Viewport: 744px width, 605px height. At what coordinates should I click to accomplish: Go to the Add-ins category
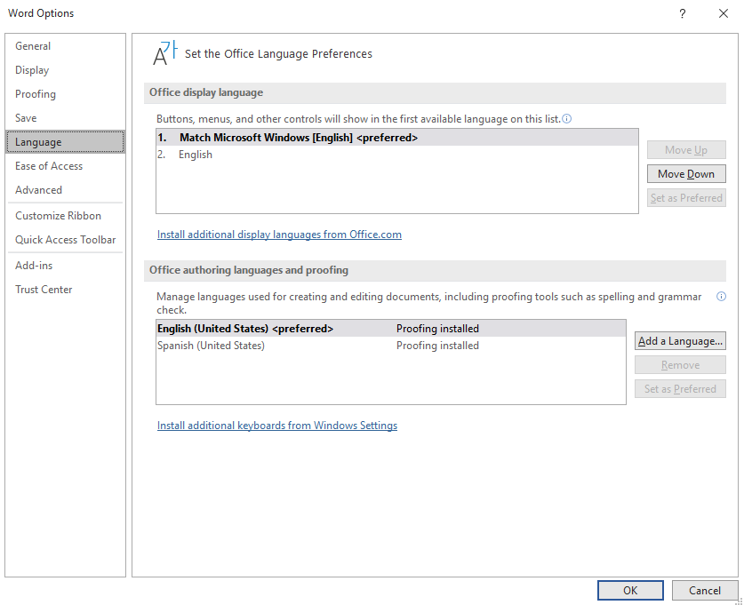click(65, 266)
